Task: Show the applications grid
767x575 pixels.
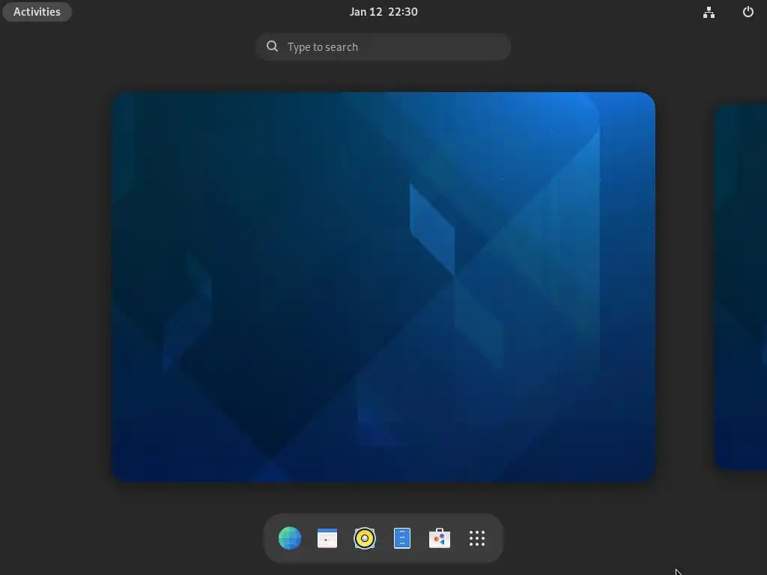Action: [x=477, y=538]
